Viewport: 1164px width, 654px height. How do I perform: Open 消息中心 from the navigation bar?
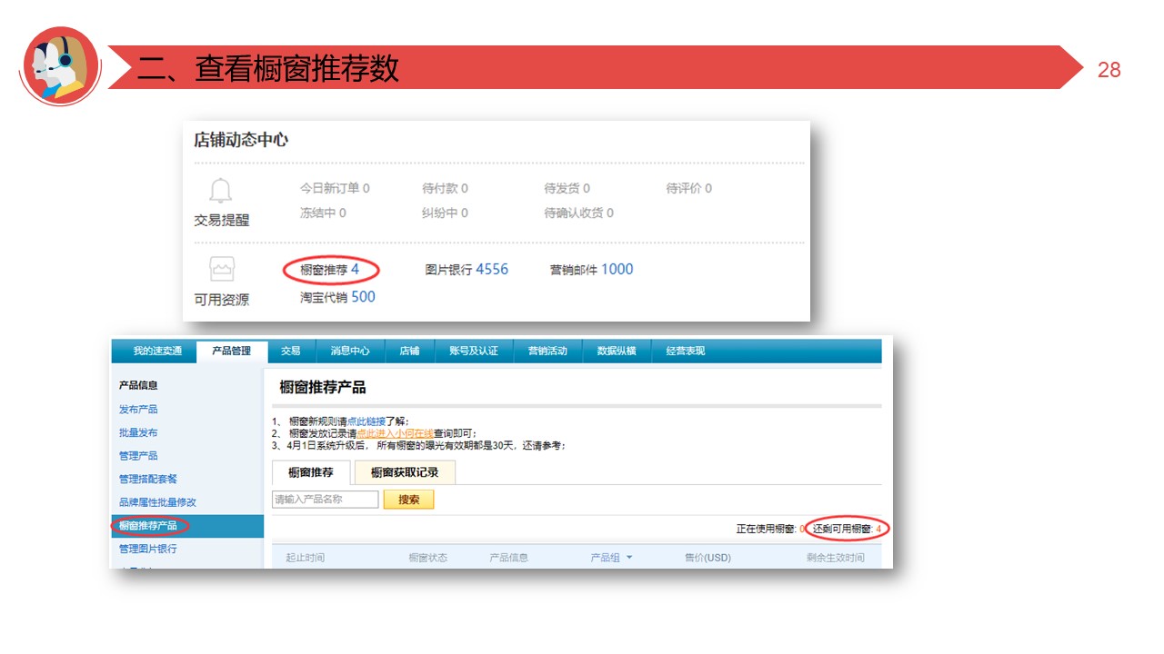coord(350,352)
